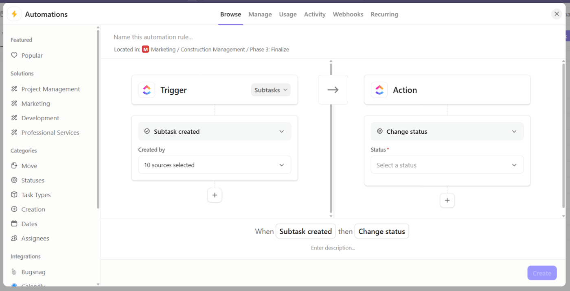Add a condition below the Trigger card
The height and width of the screenshot is (291, 570).
point(215,195)
